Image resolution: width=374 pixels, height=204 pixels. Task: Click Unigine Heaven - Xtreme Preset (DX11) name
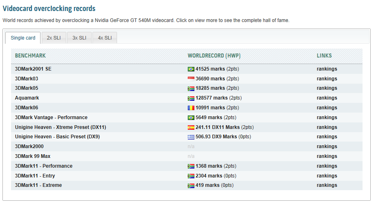61,127
